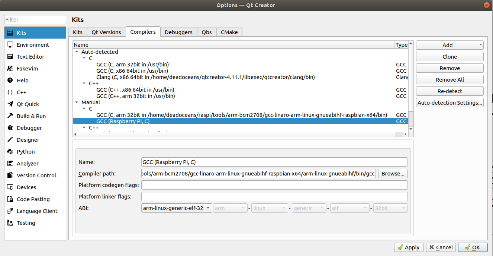
Task: Select GCC (C, arm 32bit in /usr/bin)
Action: [240, 65]
